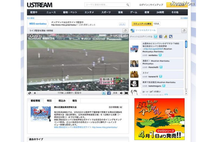Open the サインアップ link
The height and width of the screenshot is (142, 217).
[157, 5]
